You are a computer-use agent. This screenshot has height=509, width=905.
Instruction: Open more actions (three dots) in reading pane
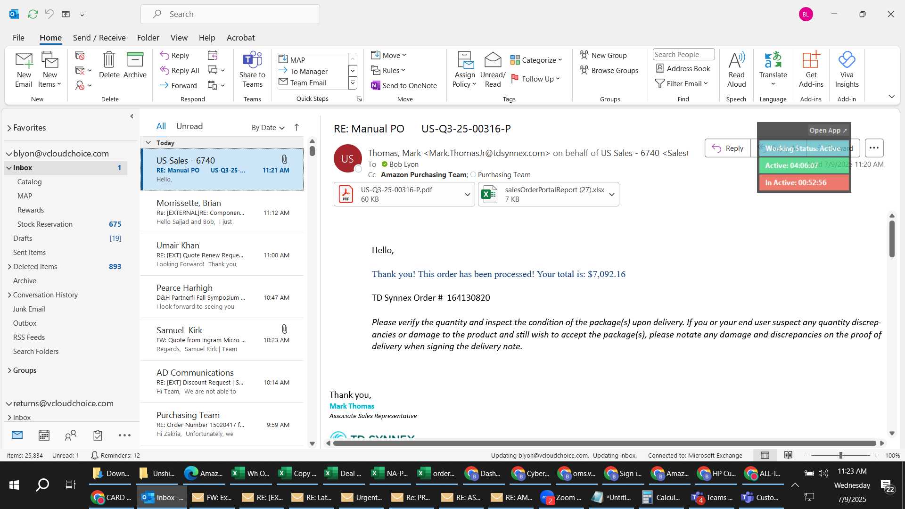point(874,148)
